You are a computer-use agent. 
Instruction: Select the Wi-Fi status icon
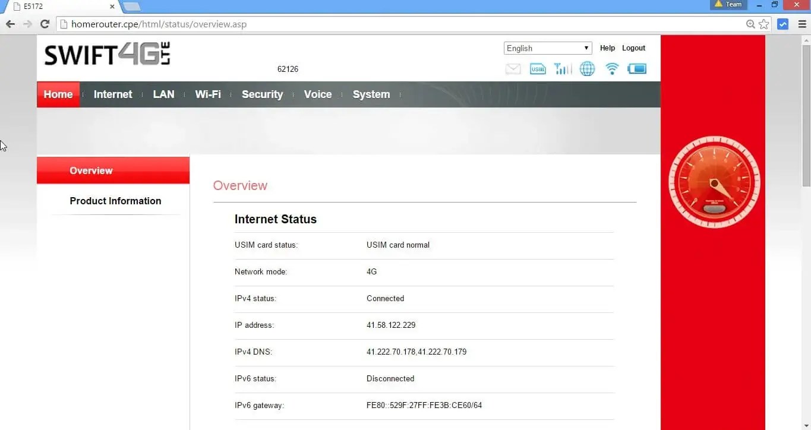612,68
